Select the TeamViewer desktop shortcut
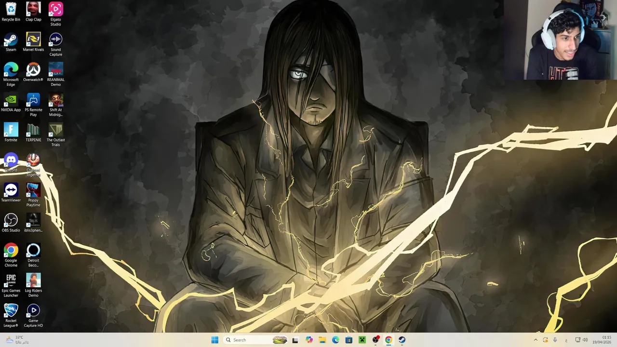The image size is (617, 347). [x=11, y=193]
